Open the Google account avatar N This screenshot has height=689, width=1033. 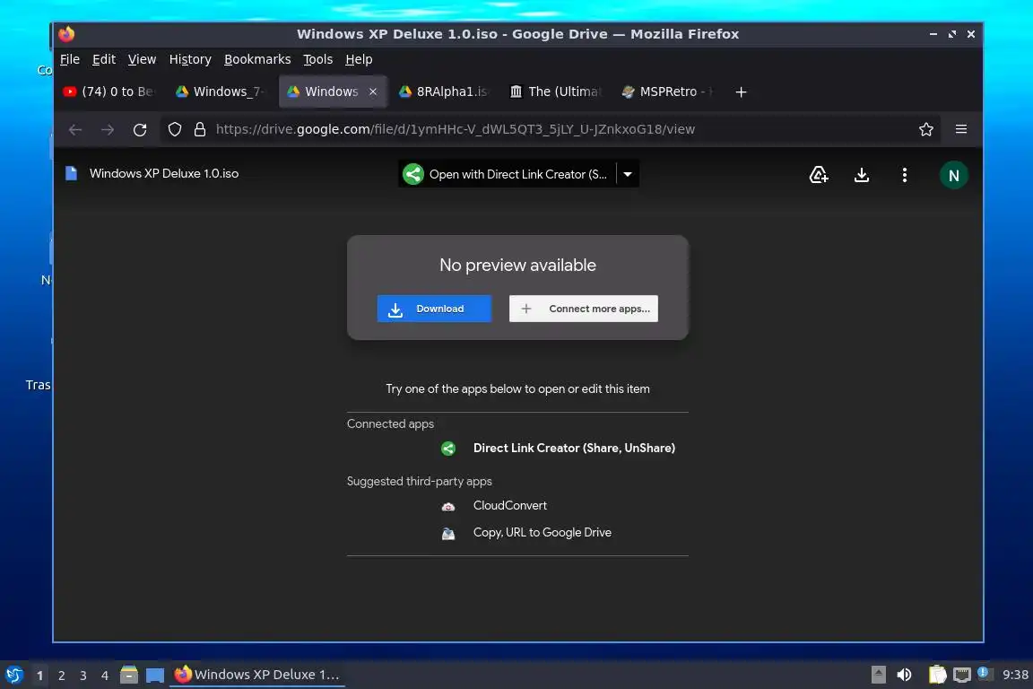(x=953, y=175)
